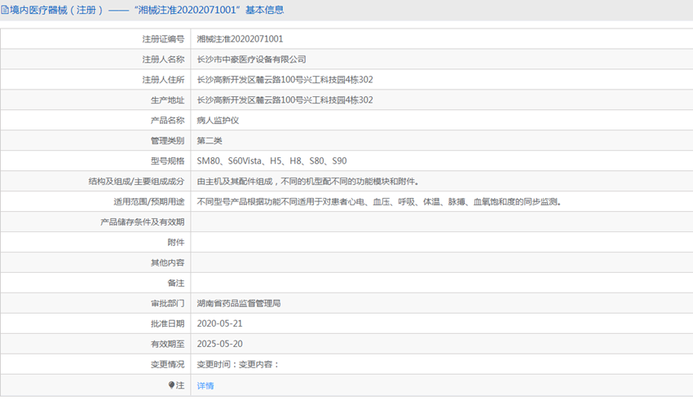Click the 生产地址 label
The image size is (693, 400).
click(167, 99)
